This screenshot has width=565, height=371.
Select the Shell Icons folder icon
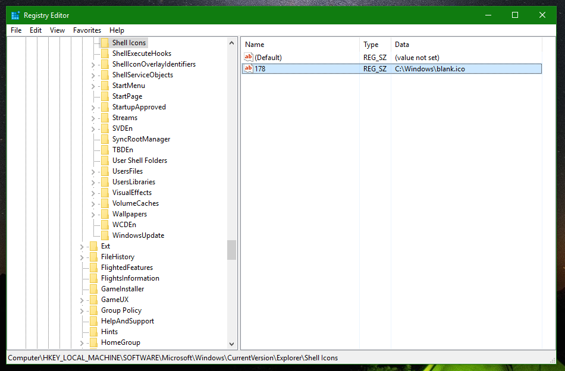coord(105,43)
